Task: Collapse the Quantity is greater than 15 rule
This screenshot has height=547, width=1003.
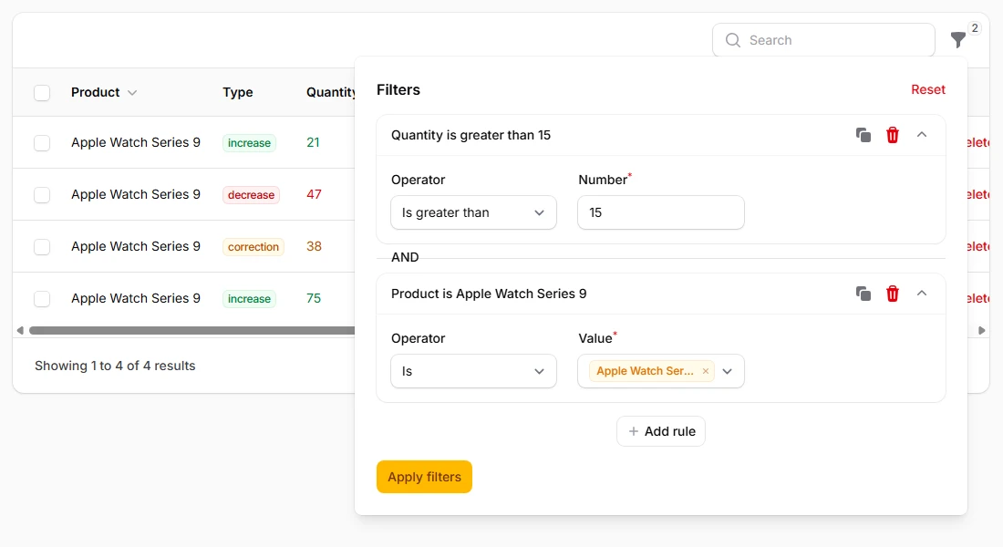Action: click(x=922, y=134)
